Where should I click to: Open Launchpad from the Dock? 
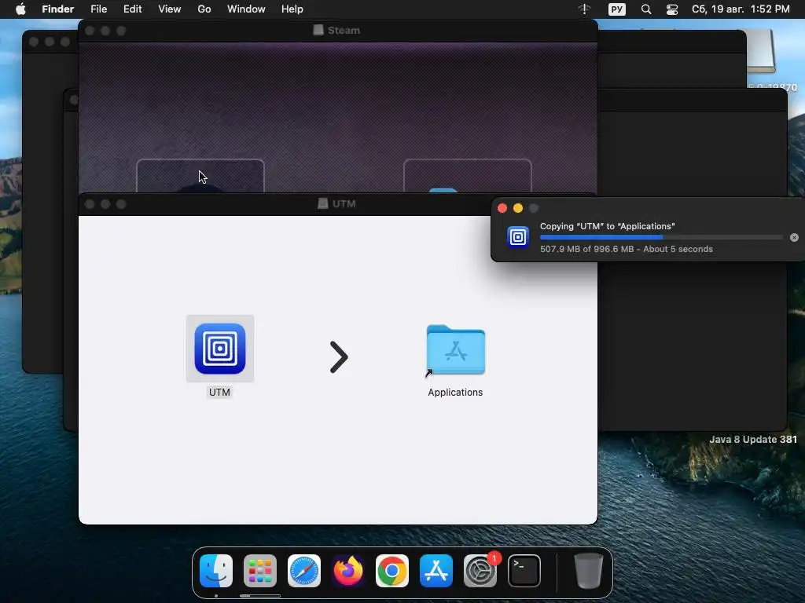coord(260,571)
